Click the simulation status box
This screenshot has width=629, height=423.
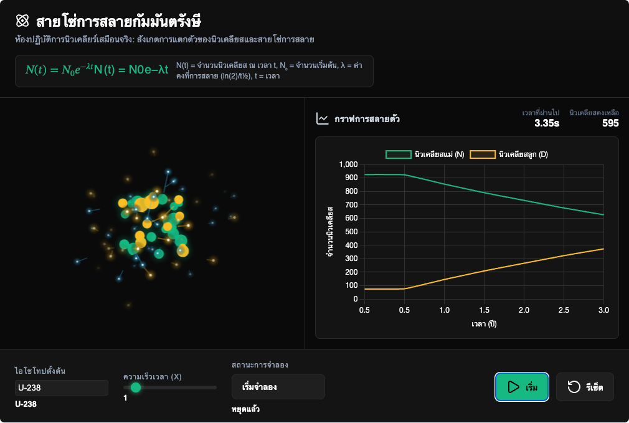coord(278,386)
